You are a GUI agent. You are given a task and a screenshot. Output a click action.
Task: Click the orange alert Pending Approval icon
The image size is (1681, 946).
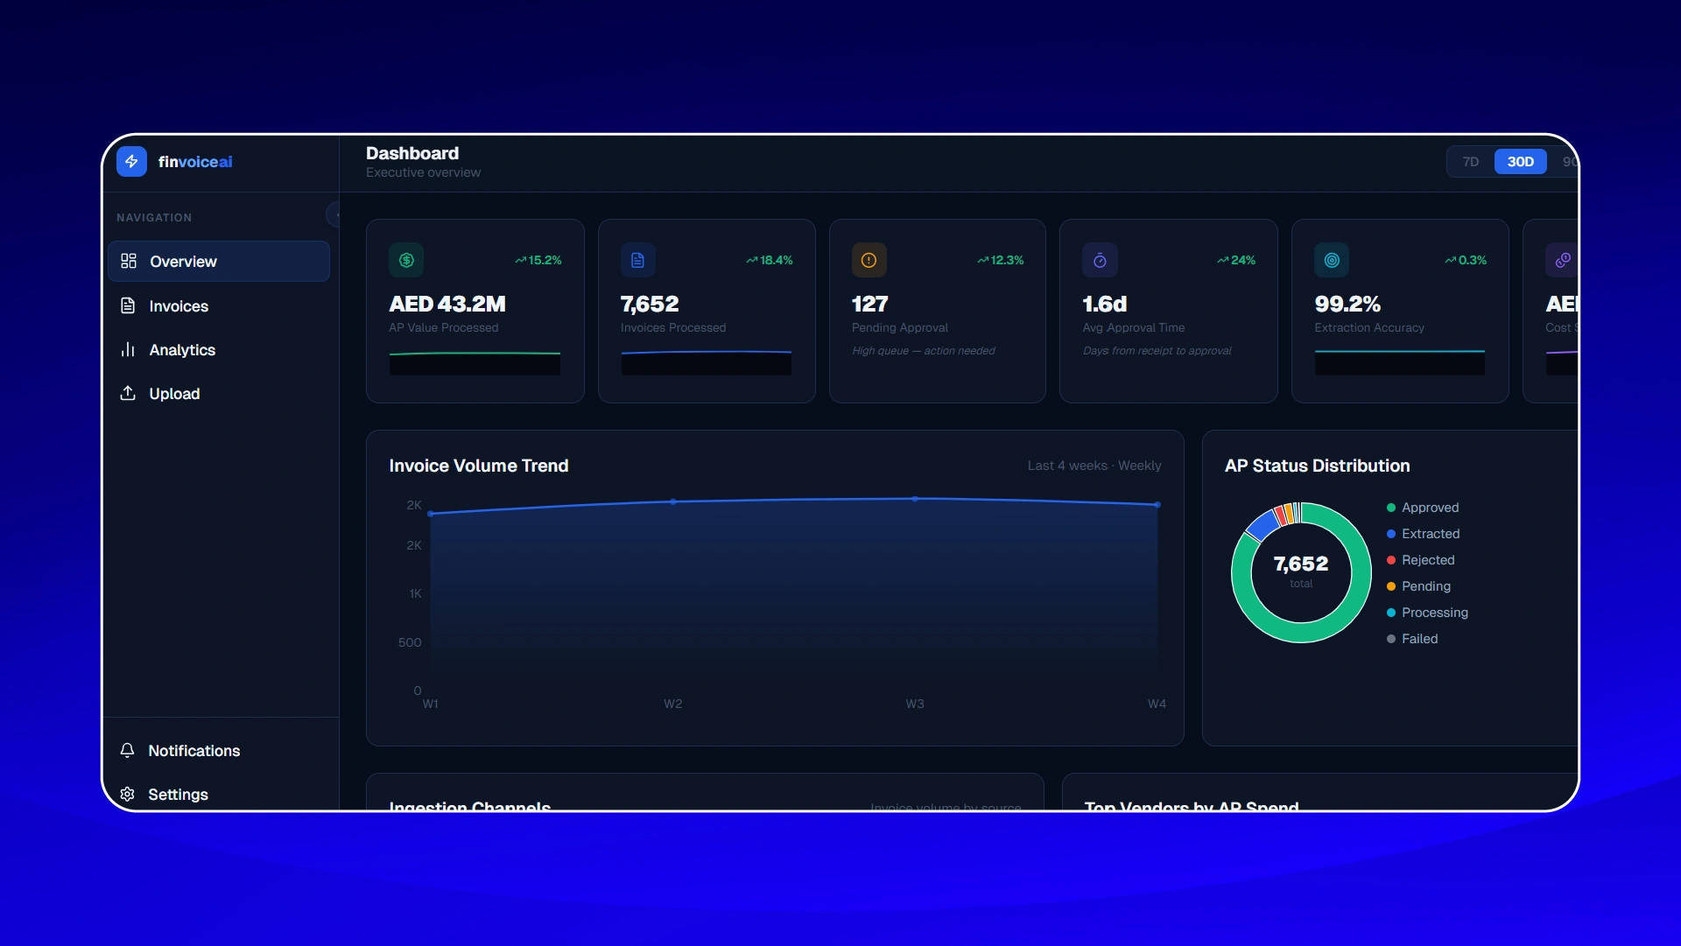[869, 260]
